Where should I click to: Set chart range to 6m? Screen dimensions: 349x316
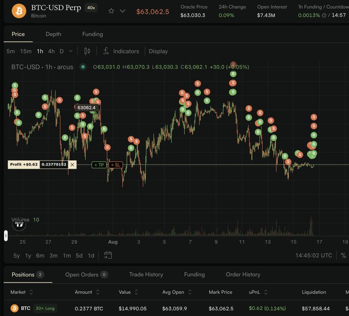[x=40, y=255]
